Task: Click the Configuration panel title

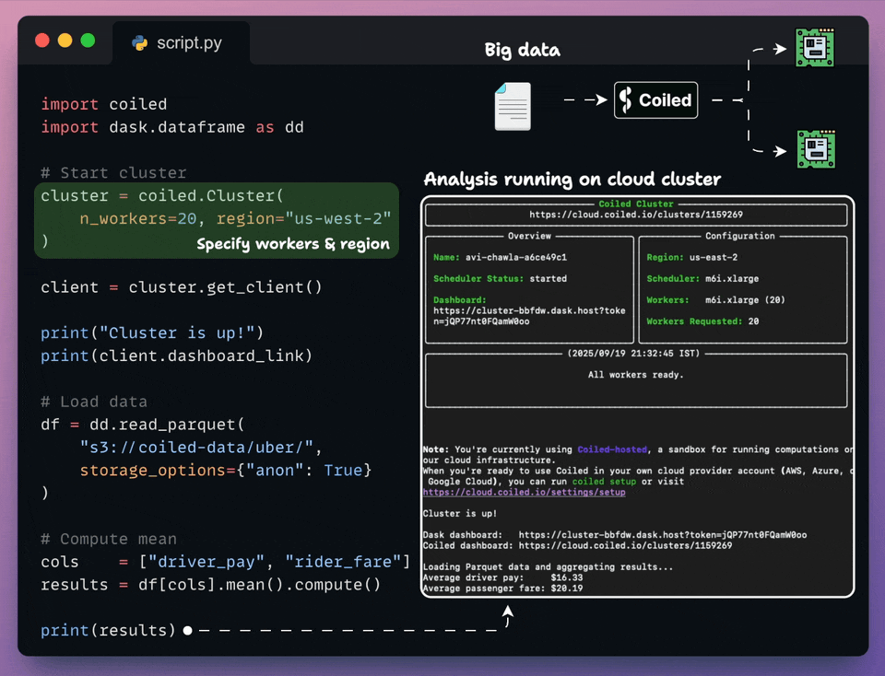Action: 740,236
